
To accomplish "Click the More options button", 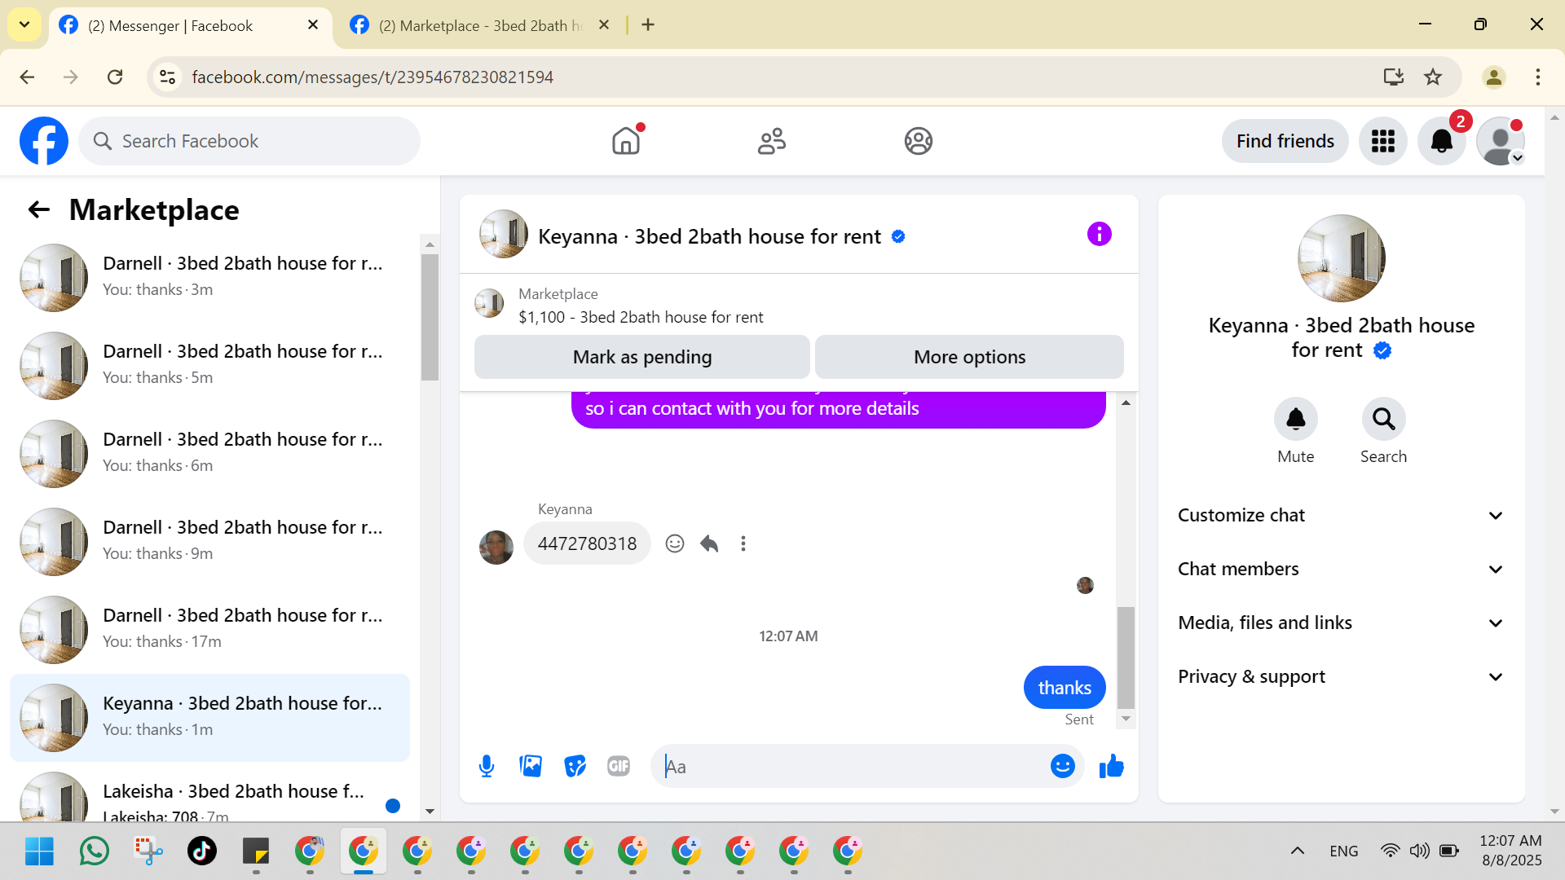I will 969,357.
